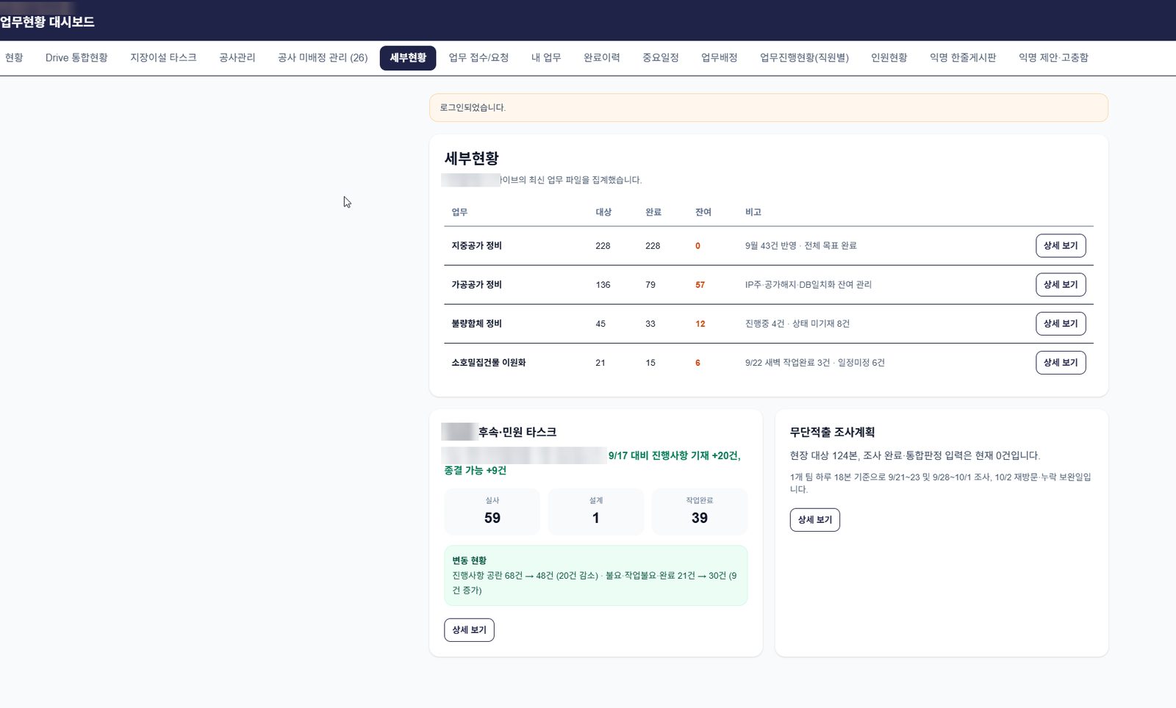Screen dimensions: 1176x708
Task: Click remaining count 12 in 불량함체 row
Action: coord(700,324)
